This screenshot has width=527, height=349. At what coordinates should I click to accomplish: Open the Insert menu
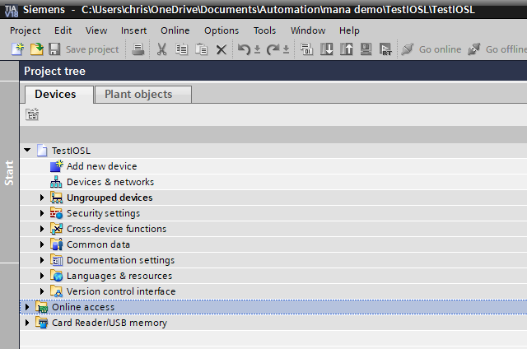[x=133, y=30]
